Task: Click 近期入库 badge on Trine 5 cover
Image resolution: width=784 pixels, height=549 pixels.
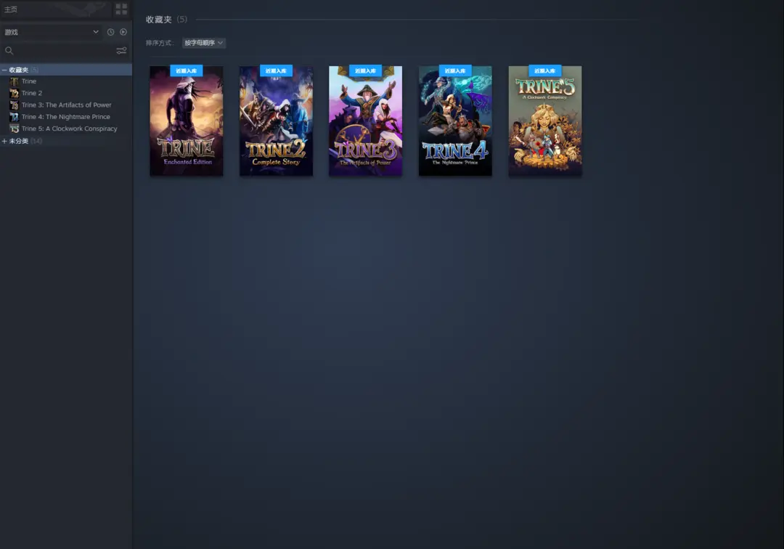Action: click(545, 70)
